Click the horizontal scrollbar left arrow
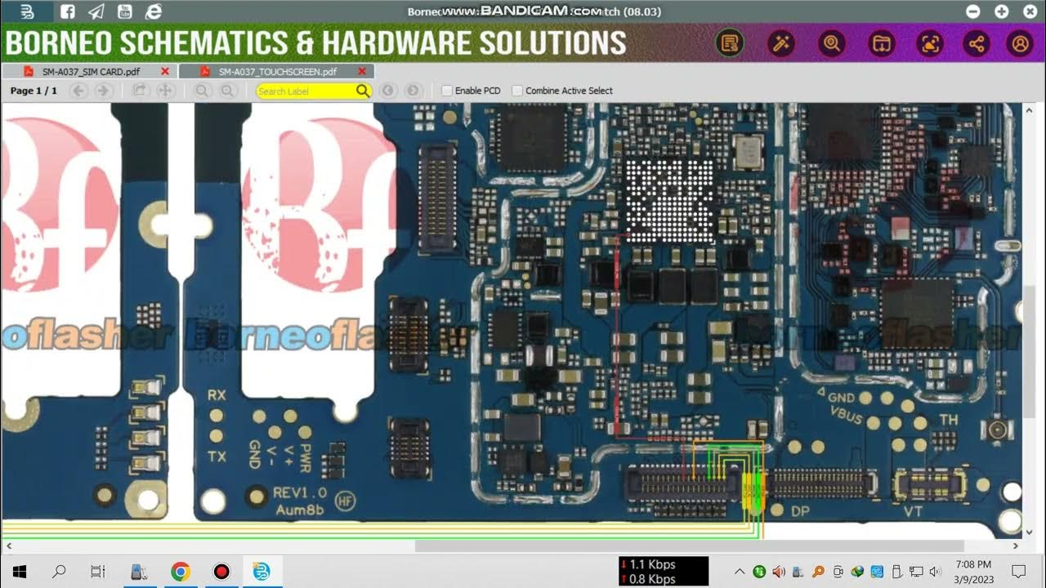Image resolution: width=1046 pixels, height=588 pixels. point(8,546)
